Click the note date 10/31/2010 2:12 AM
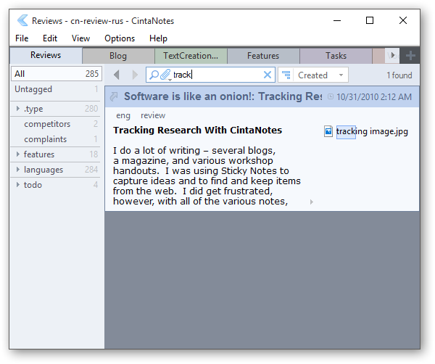Viewport: 435px width, 364px height. point(373,97)
